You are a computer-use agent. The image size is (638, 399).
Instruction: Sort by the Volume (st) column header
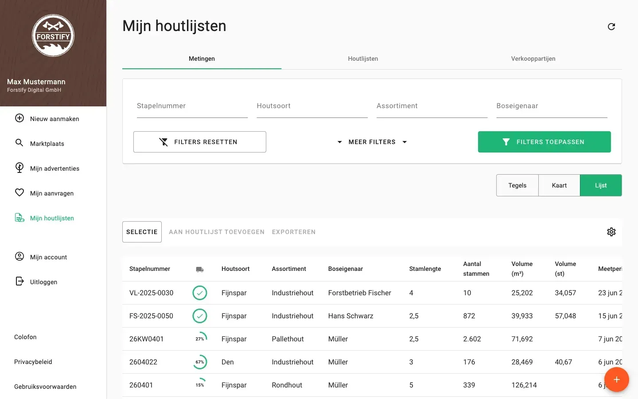click(565, 269)
